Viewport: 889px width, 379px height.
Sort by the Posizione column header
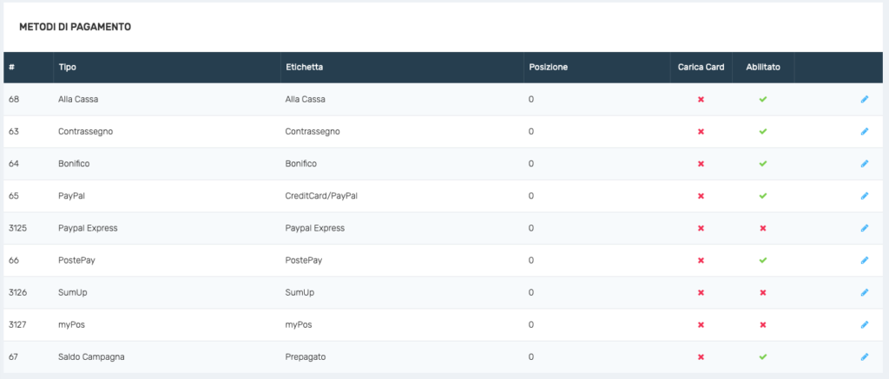click(549, 67)
